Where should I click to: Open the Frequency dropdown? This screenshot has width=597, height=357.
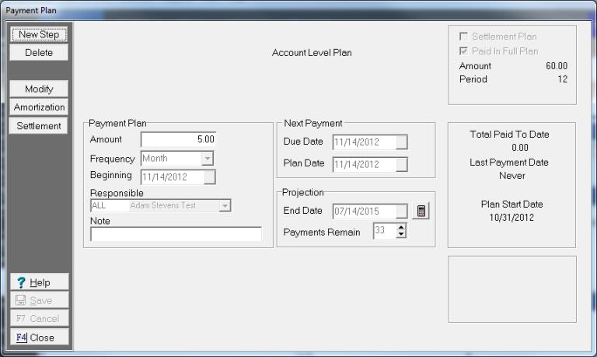[207, 159]
